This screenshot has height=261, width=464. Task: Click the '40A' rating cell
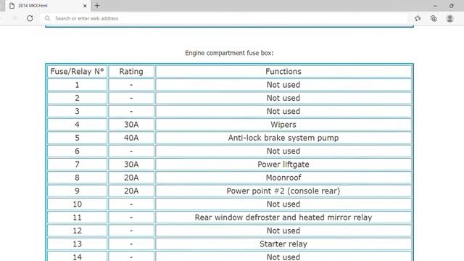(131, 138)
